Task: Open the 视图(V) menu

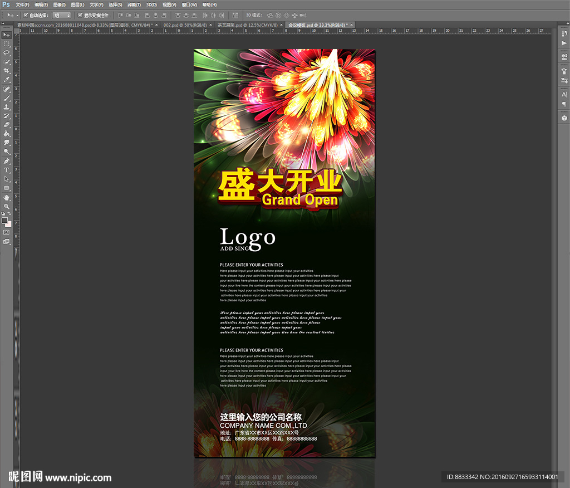Action: point(169,4)
